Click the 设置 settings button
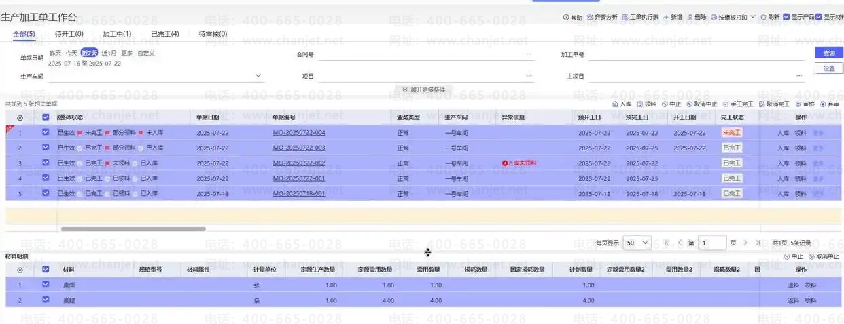 click(829, 68)
